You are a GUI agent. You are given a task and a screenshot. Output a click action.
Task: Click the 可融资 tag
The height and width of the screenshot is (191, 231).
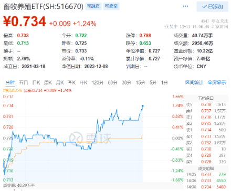(93, 6)
